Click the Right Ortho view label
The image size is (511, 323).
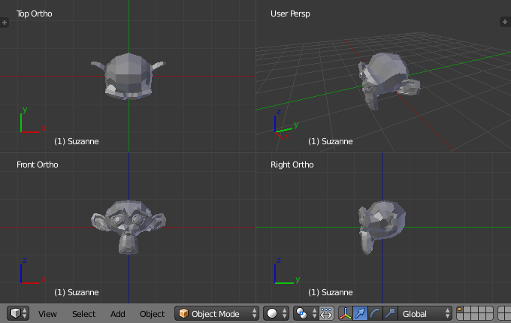tap(292, 165)
